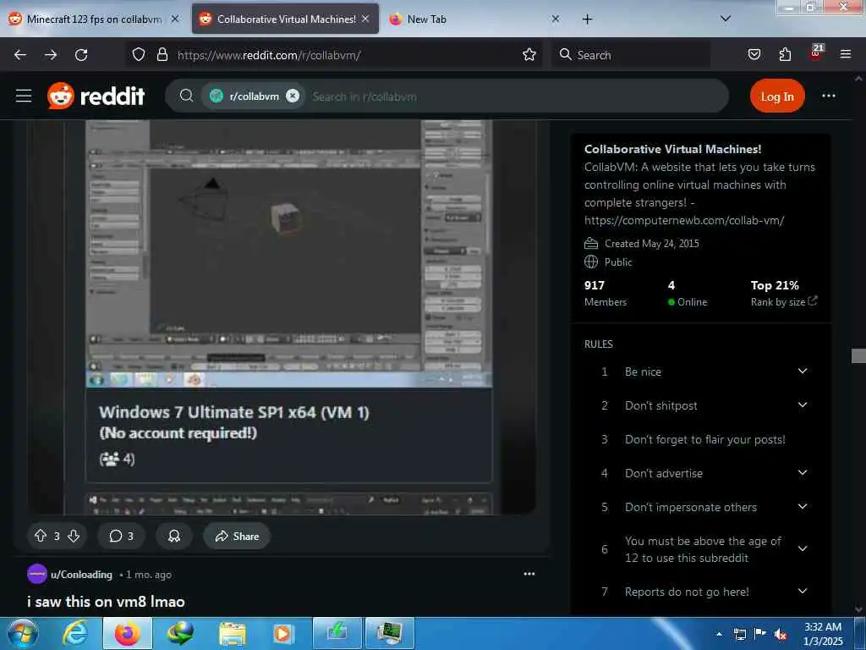866x650 pixels.
Task: Open the Pocket save icon
Action: tap(754, 55)
